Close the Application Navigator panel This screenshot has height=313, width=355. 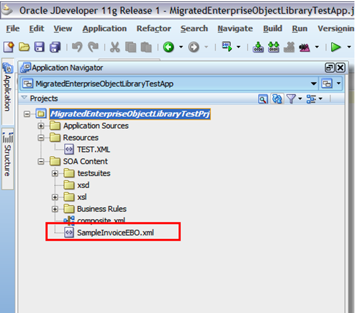coord(340,68)
